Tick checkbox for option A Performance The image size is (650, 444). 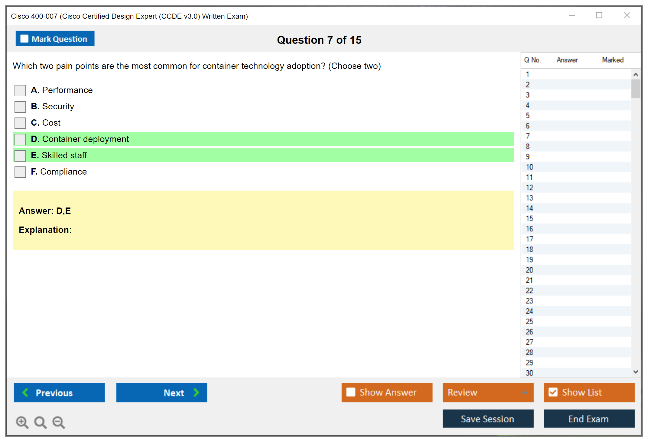(20, 90)
